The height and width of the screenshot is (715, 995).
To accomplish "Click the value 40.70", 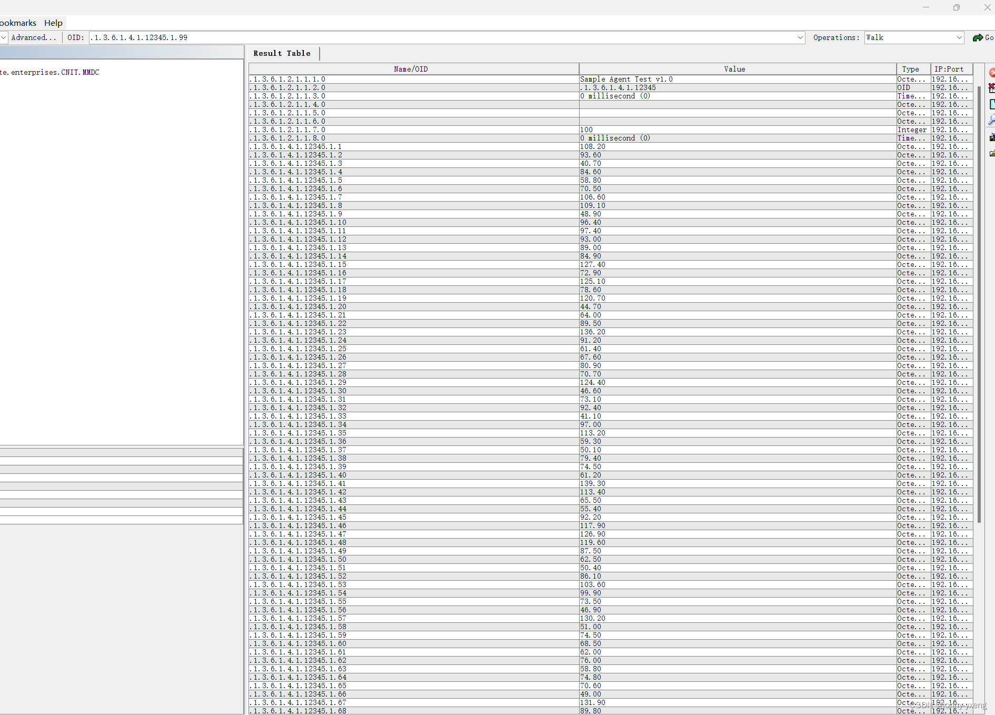I will pos(591,163).
